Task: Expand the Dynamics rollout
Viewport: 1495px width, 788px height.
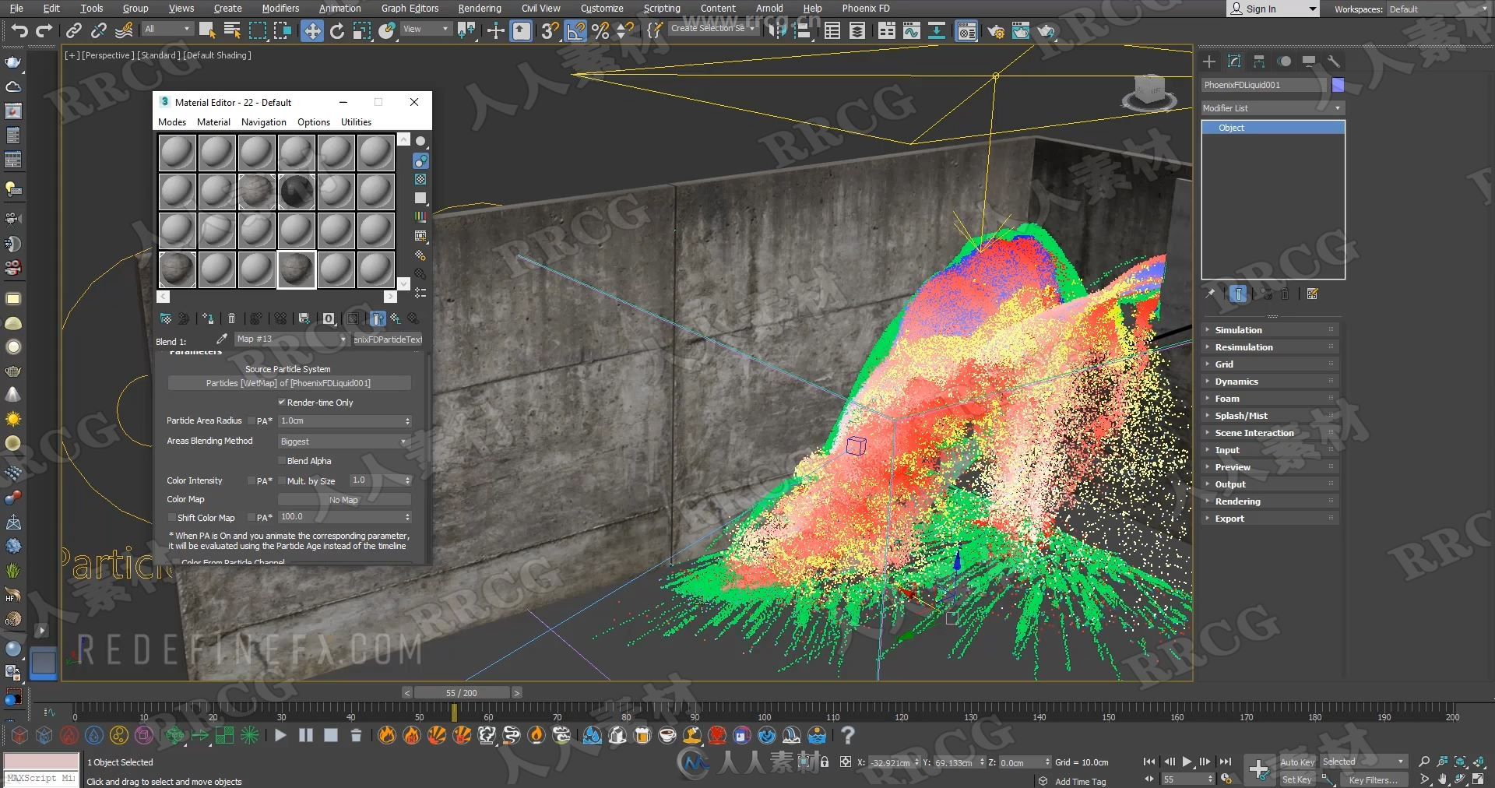Action: coord(1270,382)
